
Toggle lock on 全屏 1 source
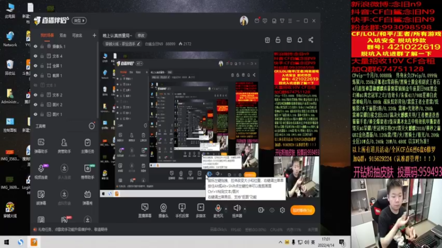(x=42, y=66)
